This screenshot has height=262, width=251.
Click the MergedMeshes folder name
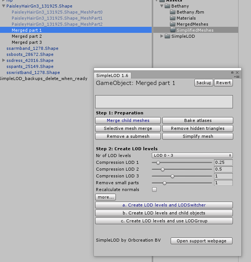(x=192, y=24)
